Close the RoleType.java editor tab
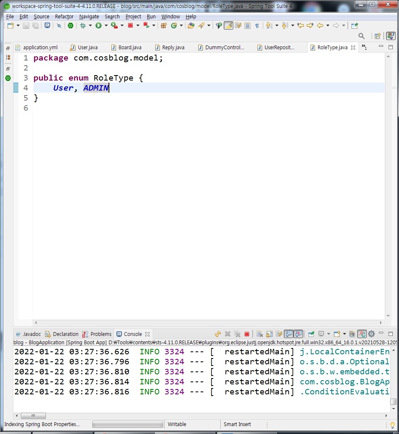This screenshot has width=399, height=434. point(353,48)
